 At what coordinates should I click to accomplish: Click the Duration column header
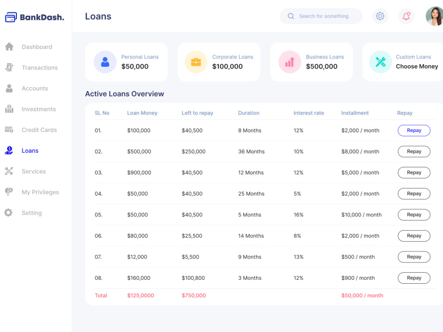pyautogui.click(x=249, y=113)
